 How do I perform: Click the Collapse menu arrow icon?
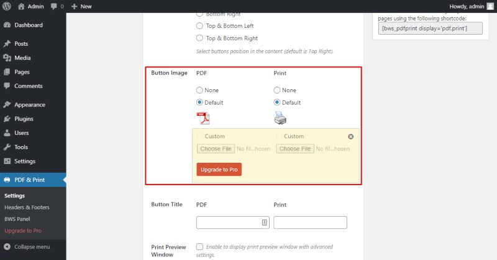click(7, 247)
